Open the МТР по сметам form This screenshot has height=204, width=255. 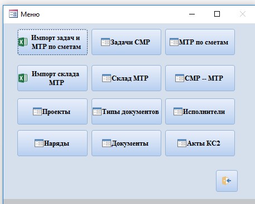pos(200,42)
